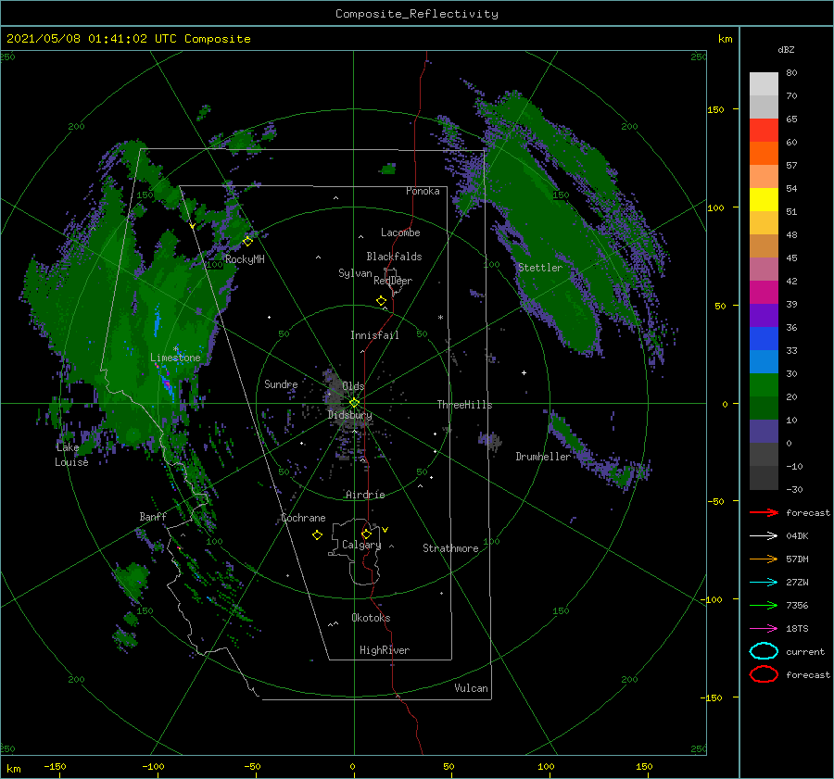This screenshot has width=834, height=779.
Task: Click the white plus marker south of Stettler
Action: [524, 372]
